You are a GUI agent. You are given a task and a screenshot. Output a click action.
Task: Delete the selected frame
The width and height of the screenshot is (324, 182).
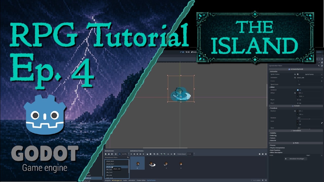[174, 154]
